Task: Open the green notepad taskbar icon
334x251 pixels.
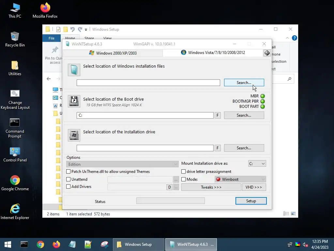Action: [x=88, y=244]
